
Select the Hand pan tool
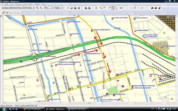(x=105, y=8)
